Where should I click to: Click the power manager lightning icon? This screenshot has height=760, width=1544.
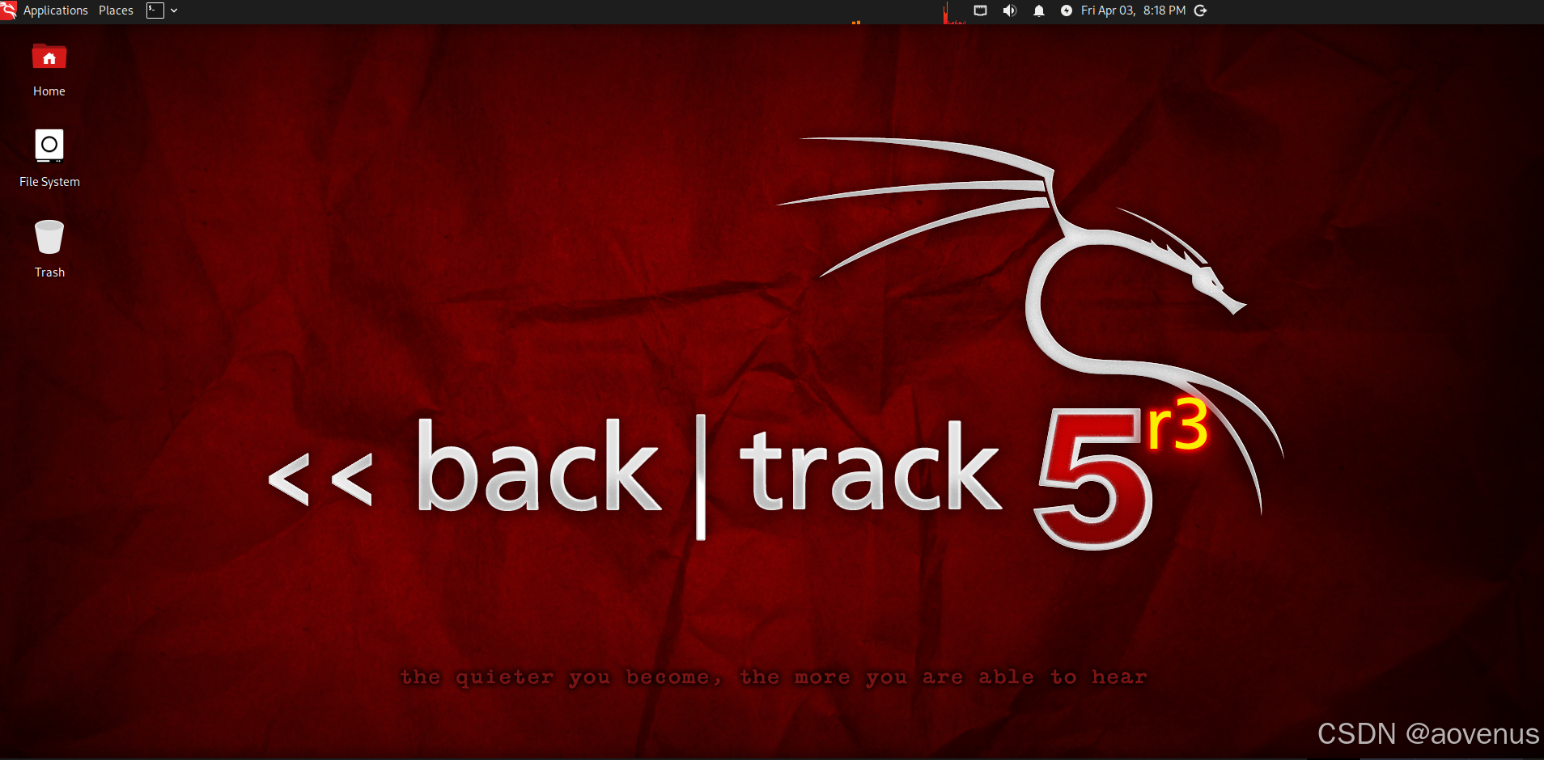pyautogui.click(x=1067, y=11)
